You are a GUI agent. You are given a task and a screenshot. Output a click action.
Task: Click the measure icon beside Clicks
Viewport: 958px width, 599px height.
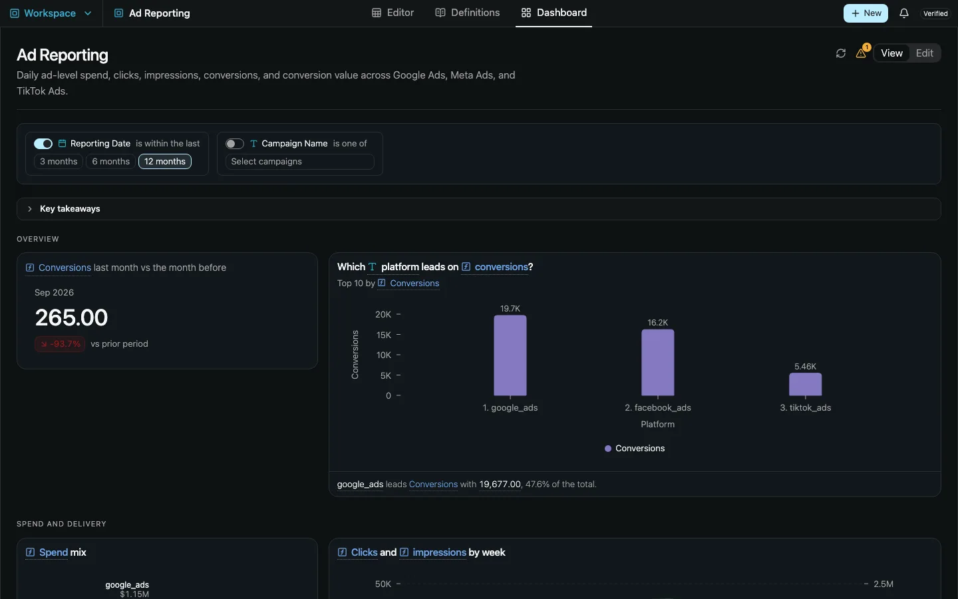342,552
